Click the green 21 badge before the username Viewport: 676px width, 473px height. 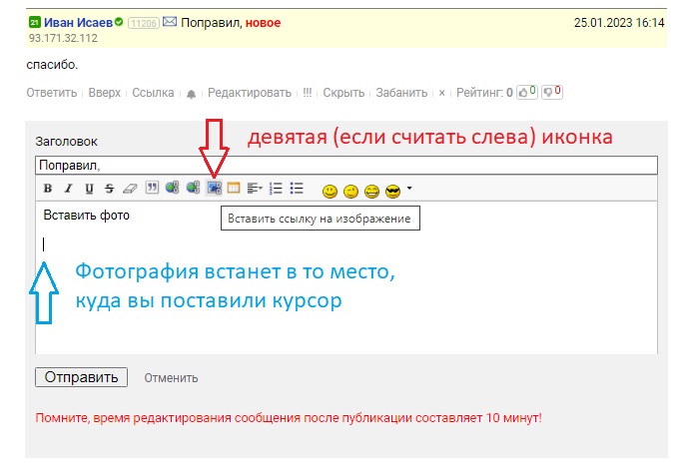click(x=35, y=22)
